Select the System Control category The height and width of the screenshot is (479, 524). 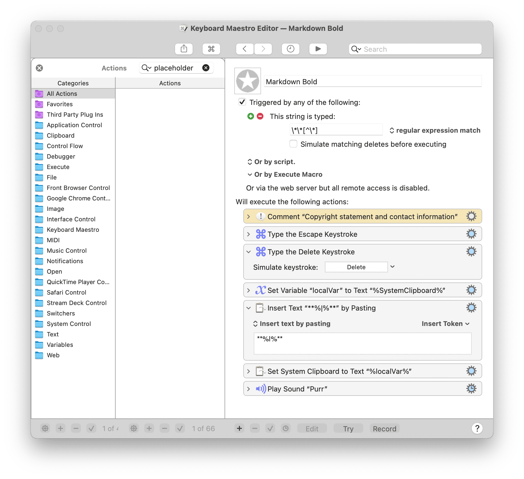73,324
